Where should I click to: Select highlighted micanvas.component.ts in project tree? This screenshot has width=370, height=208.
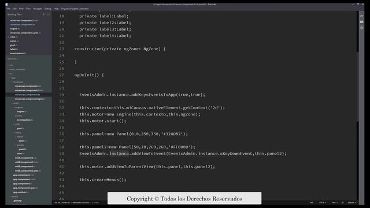28,95
